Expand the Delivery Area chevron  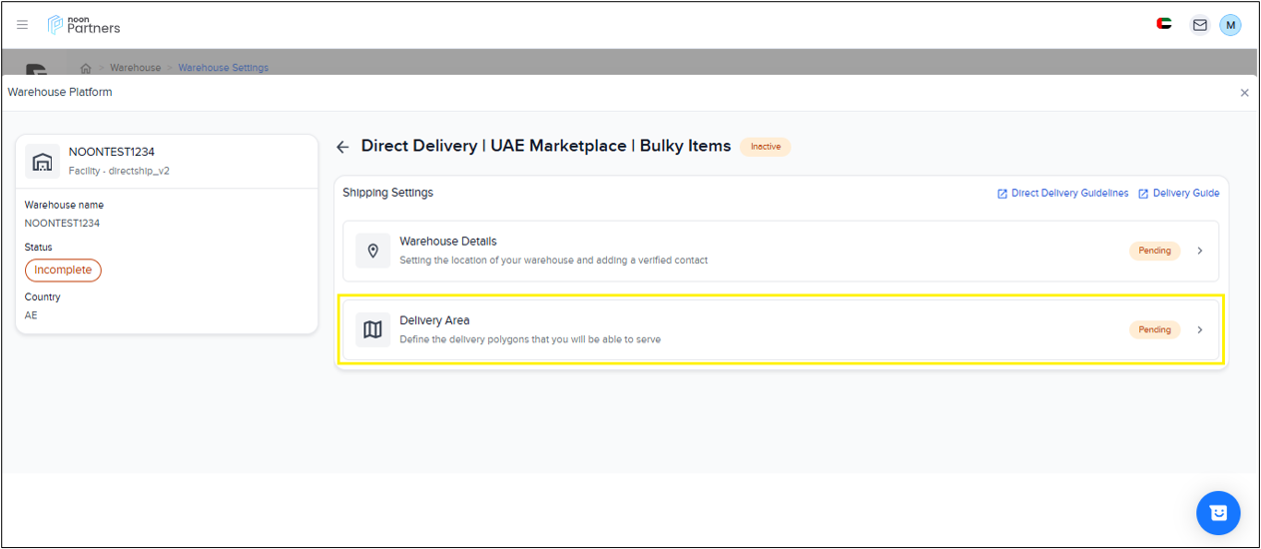pyautogui.click(x=1199, y=329)
